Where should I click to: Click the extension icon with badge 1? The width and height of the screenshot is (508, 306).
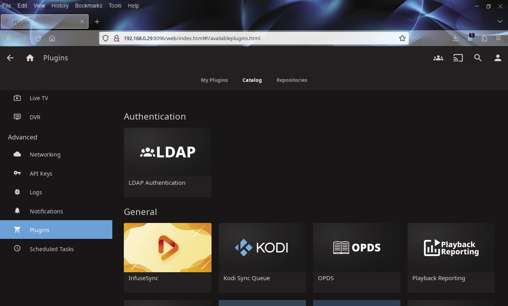pyautogui.click(x=470, y=38)
